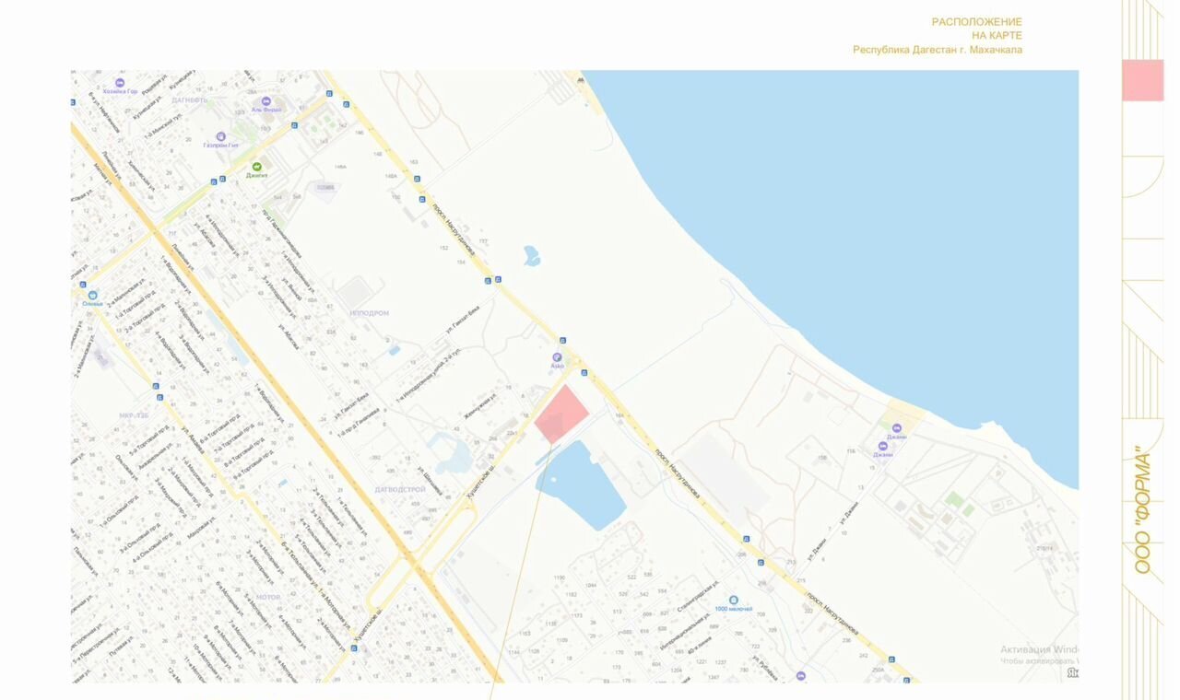Click house number 152 along the avenue
Viewport: 1180px width, 700px height.
(444, 248)
